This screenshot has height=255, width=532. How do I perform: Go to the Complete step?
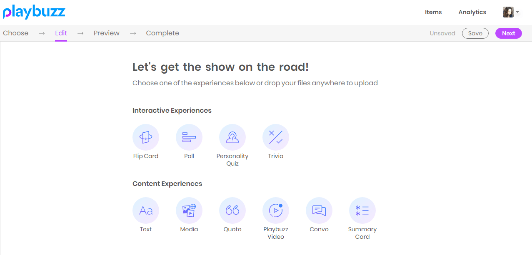click(x=162, y=33)
